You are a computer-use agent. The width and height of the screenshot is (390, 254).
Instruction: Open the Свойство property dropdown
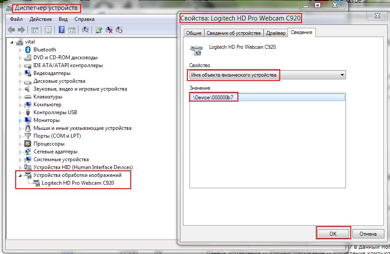tap(268, 75)
